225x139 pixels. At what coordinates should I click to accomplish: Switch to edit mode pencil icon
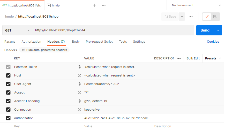click(x=206, y=17)
